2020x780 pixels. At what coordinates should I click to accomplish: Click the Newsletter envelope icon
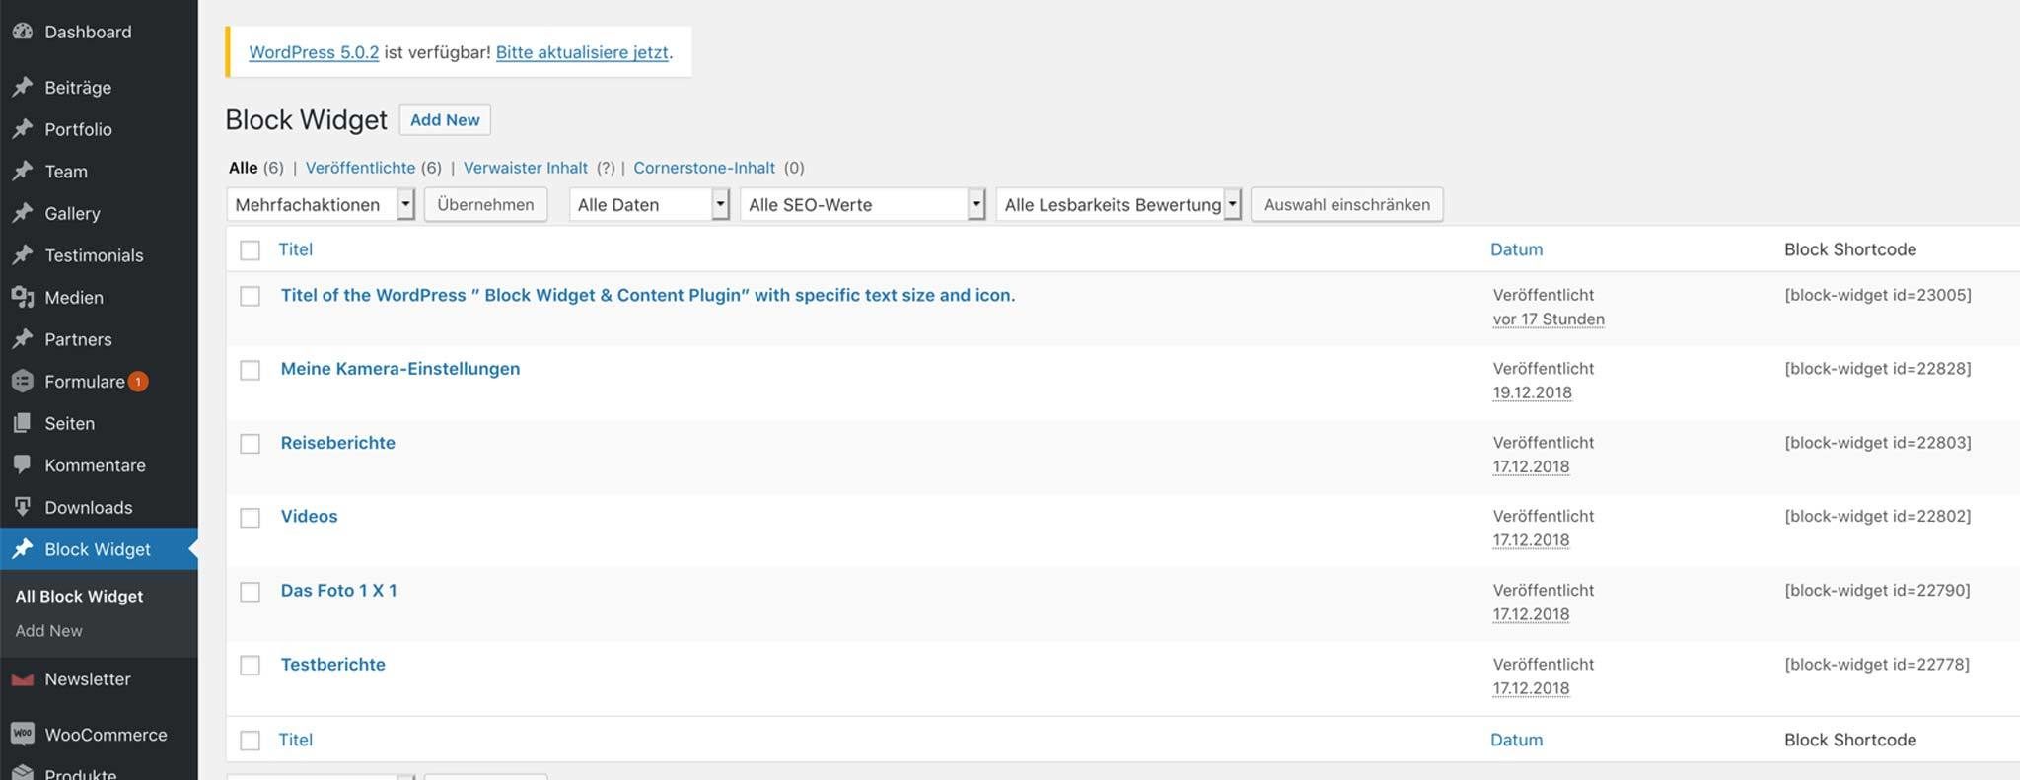[x=23, y=679]
